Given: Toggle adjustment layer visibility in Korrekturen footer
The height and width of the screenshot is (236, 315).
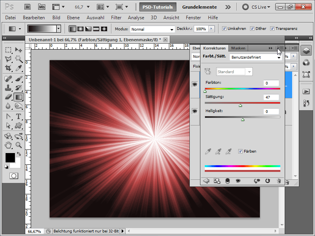Looking at the screenshot, I should tap(238, 181).
